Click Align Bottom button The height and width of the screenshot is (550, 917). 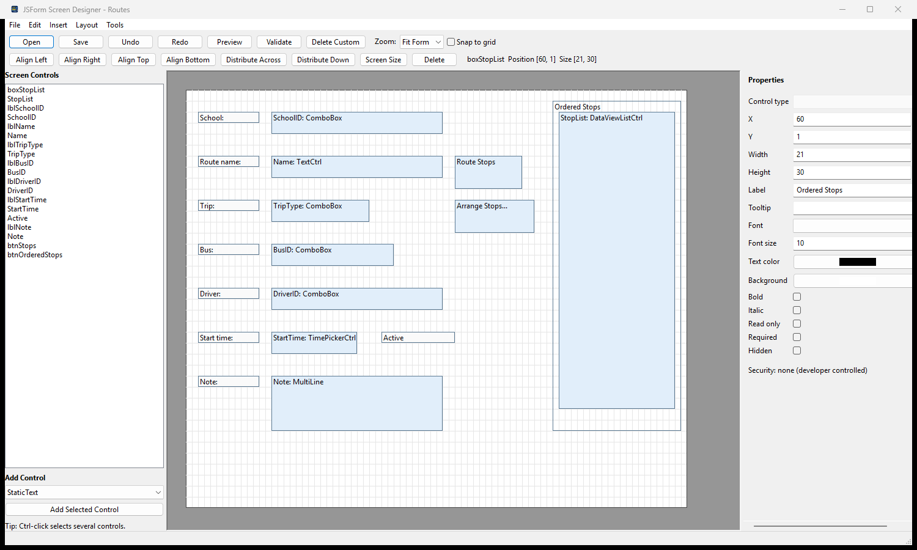coord(188,60)
